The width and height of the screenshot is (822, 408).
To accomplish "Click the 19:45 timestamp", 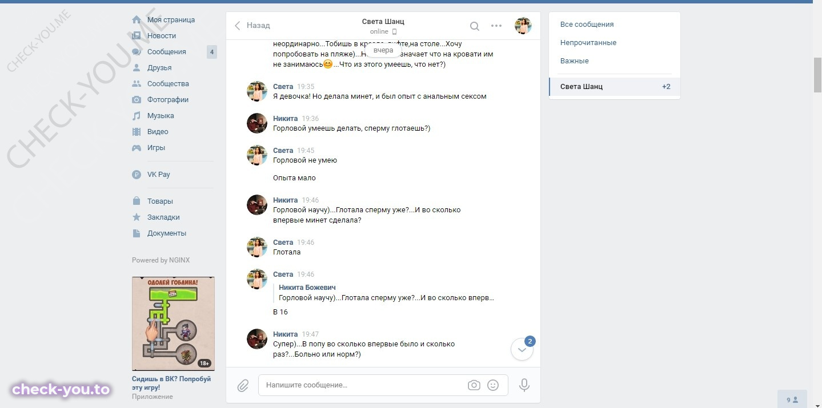I will (x=306, y=151).
